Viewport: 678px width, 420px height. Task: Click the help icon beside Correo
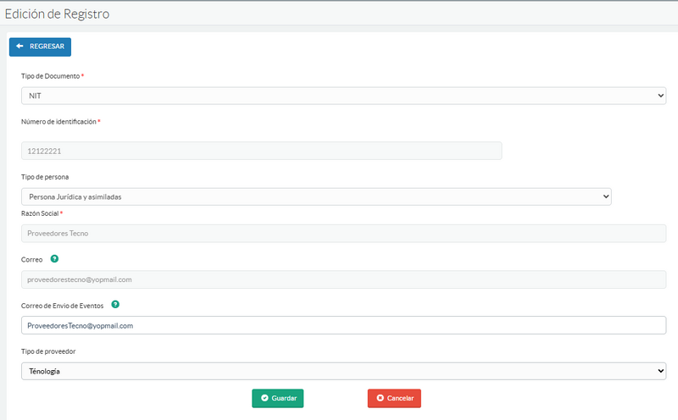coord(54,259)
